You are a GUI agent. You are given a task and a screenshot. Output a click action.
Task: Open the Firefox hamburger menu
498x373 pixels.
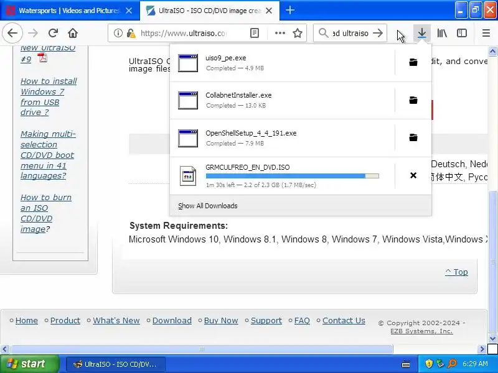tap(486, 33)
